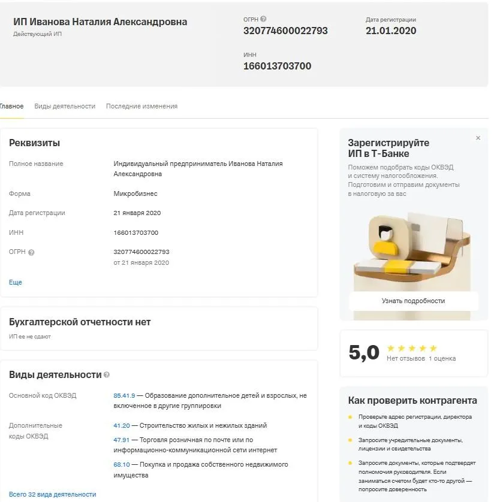The width and height of the screenshot is (494, 502).
Task: Open OKVED code 85.41.9 link
Action: pos(124,396)
